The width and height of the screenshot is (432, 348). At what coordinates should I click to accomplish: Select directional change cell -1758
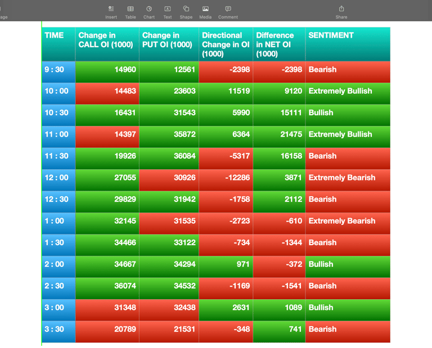pos(226,202)
